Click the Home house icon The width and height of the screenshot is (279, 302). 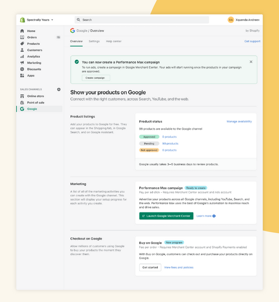22,31
